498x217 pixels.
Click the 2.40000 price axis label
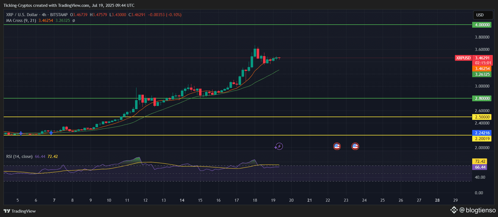482,123
